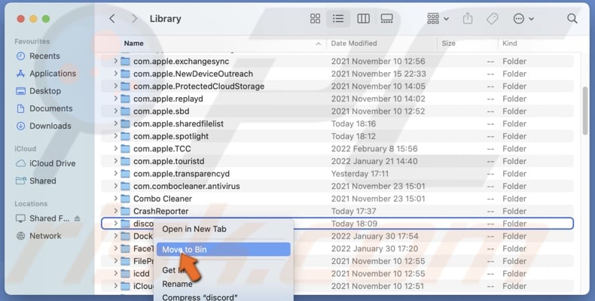Open Recents in the sidebar
The height and width of the screenshot is (301, 595).
[38, 56]
